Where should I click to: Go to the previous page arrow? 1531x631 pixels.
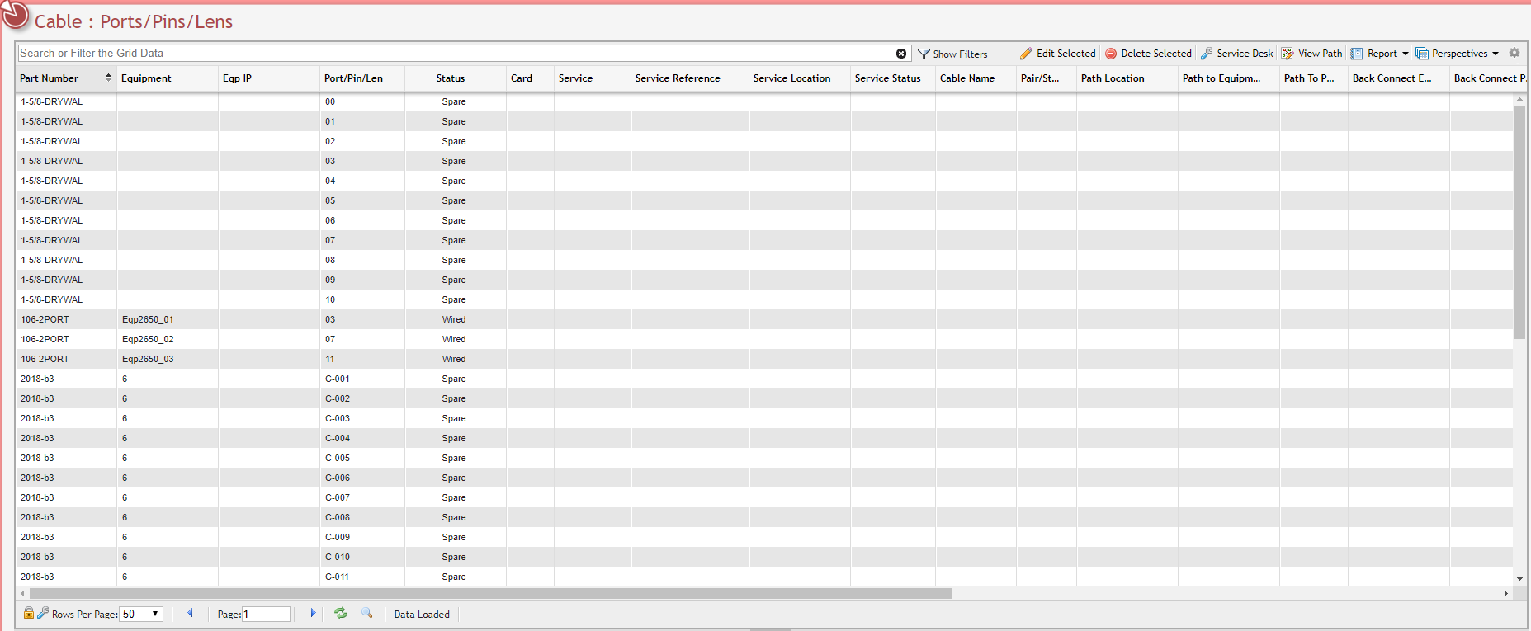point(191,614)
